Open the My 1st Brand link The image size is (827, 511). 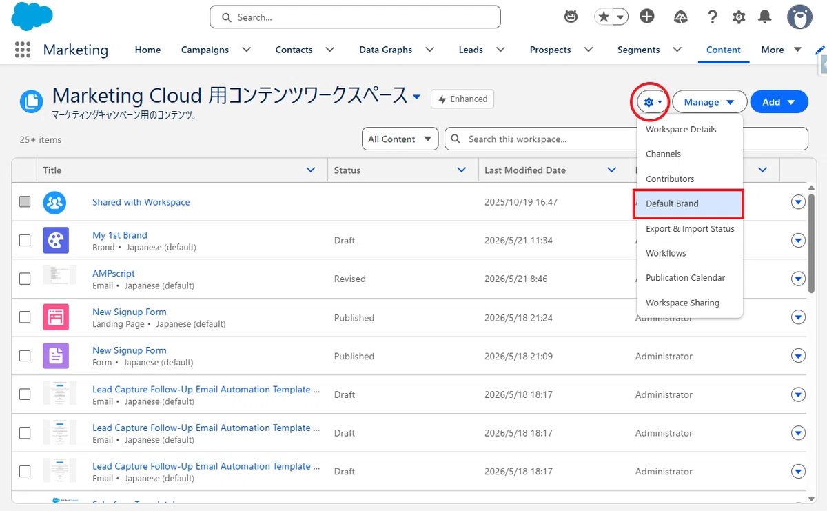(x=120, y=235)
